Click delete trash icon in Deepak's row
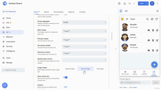 point(153,50)
